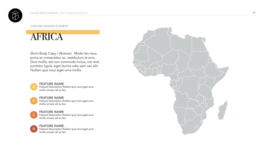Select the CALAIS PRO ELEMENTS header text
Viewport: 271px width, 152px height.
tap(44, 13)
